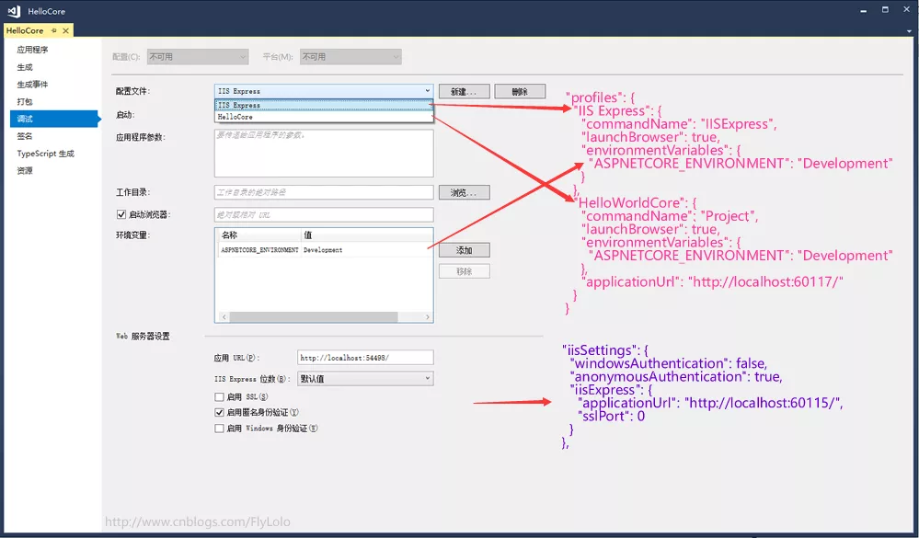This screenshot has height=538, width=919.
Task: Click the Visual Studio logo in the title bar
Action: tap(11, 12)
